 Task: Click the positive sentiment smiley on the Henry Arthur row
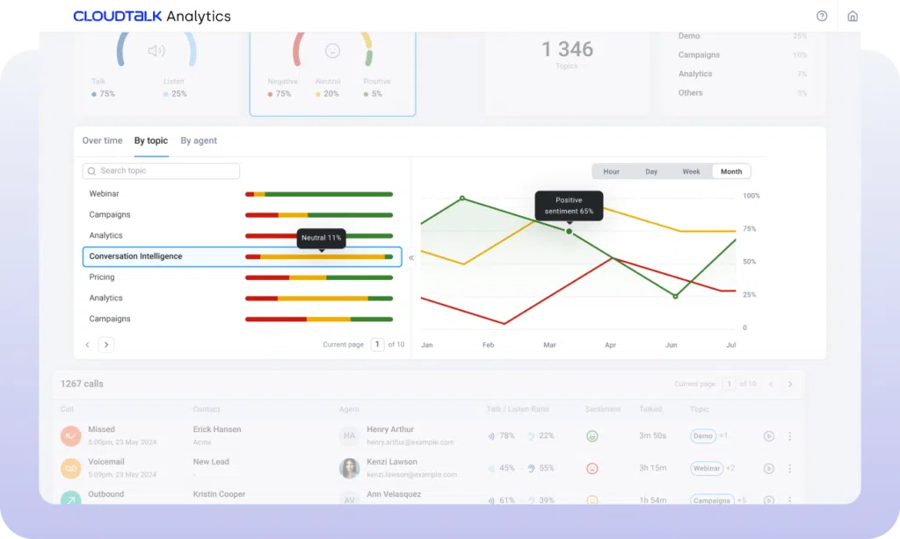pyautogui.click(x=592, y=435)
